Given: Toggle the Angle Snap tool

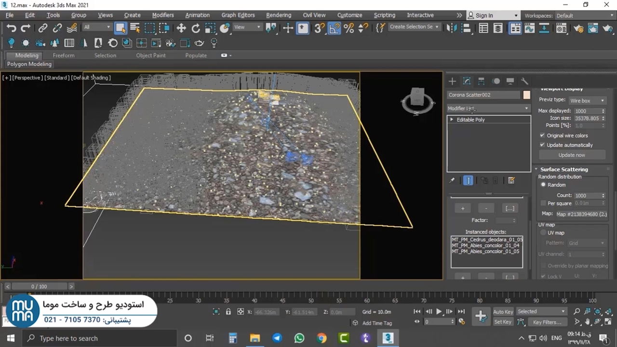Looking at the screenshot, I should click(x=334, y=28).
